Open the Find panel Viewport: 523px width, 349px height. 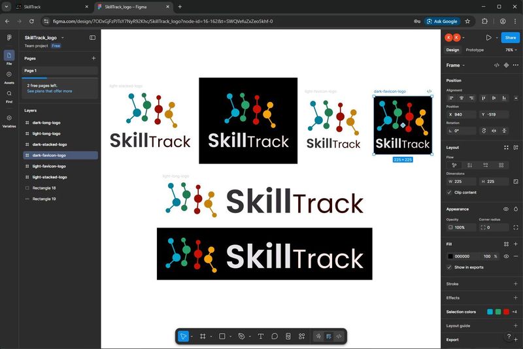coord(9,96)
